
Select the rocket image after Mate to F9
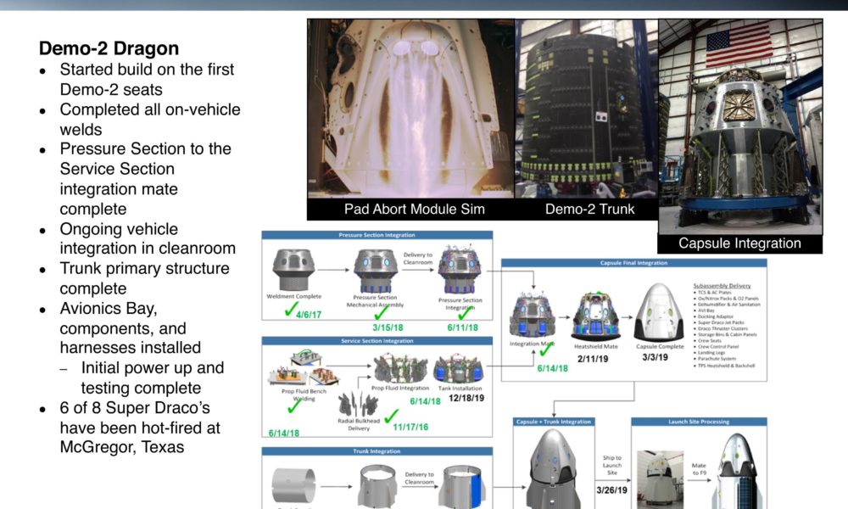pyautogui.click(x=737, y=471)
